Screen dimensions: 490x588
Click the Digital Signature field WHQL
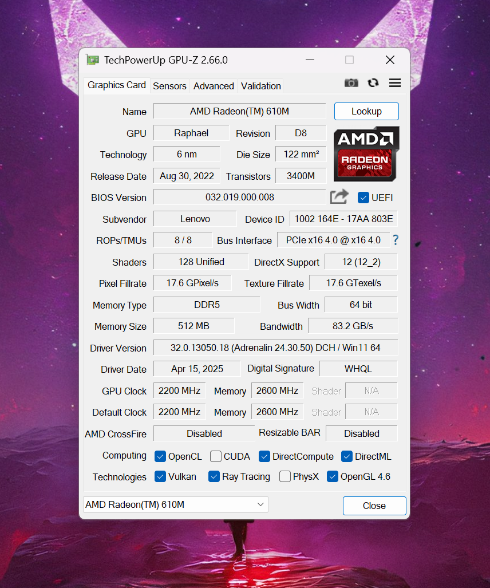(x=358, y=369)
